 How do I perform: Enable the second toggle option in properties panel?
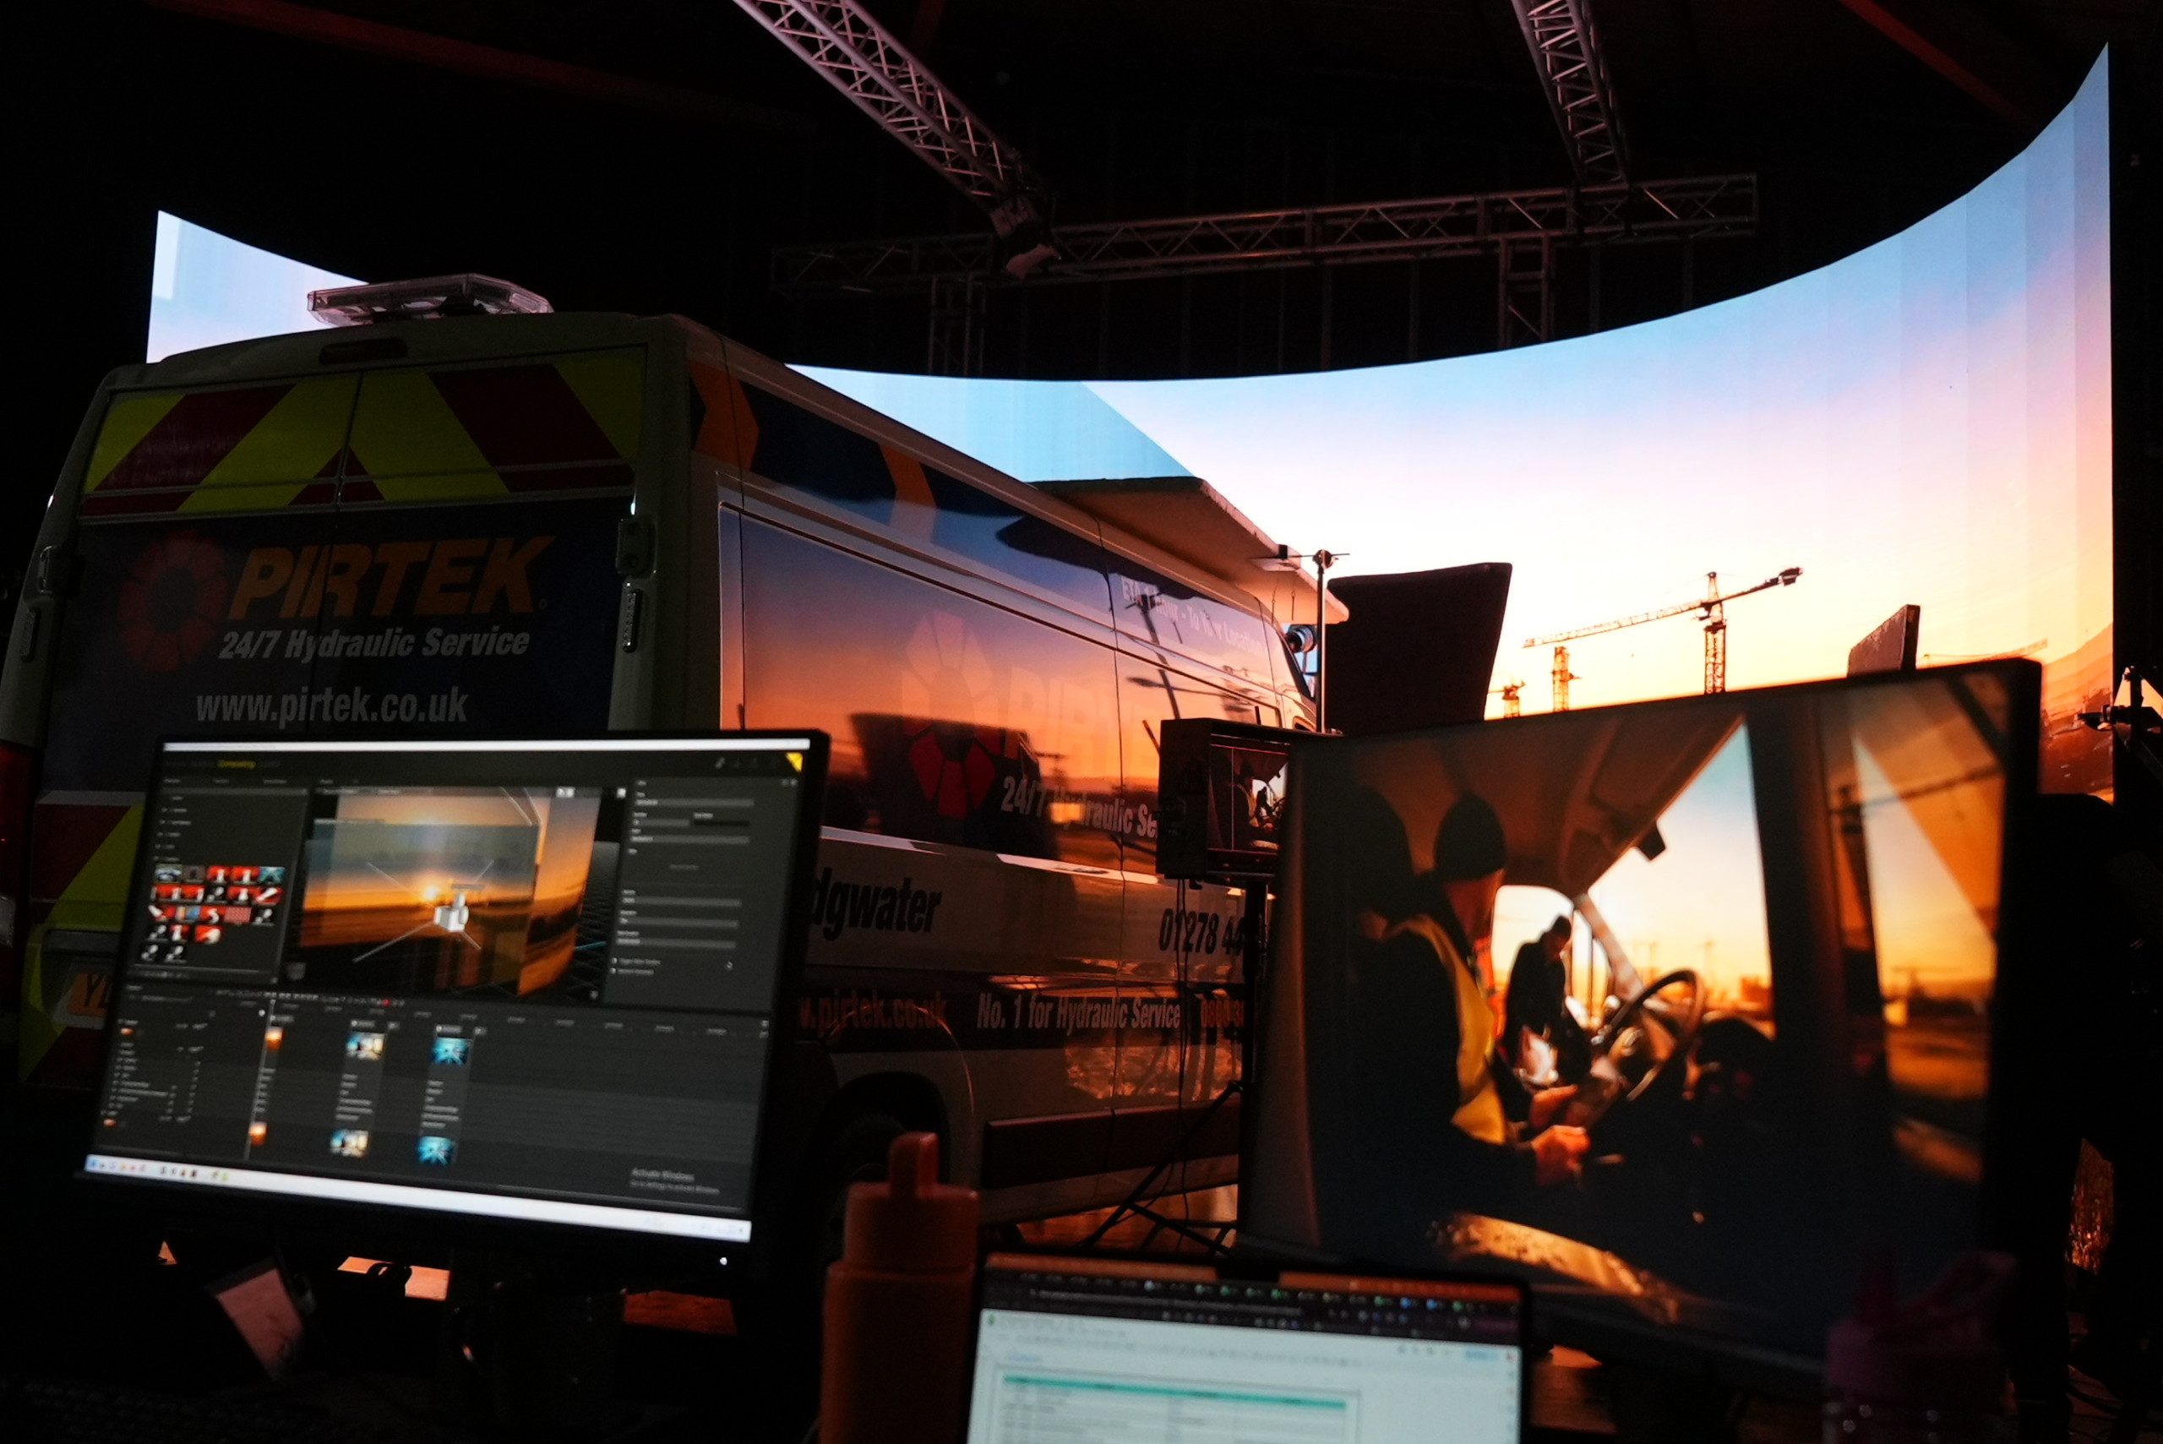(x=613, y=972)
